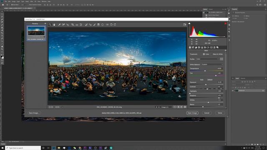
Task: Pick the White Balance eyedropper tool
Action: click(59, 25)
